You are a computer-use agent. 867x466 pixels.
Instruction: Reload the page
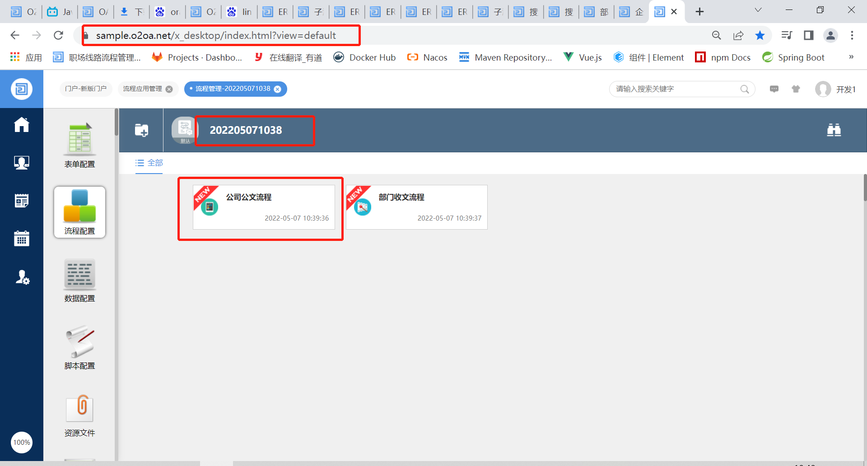tap(58, 35)
